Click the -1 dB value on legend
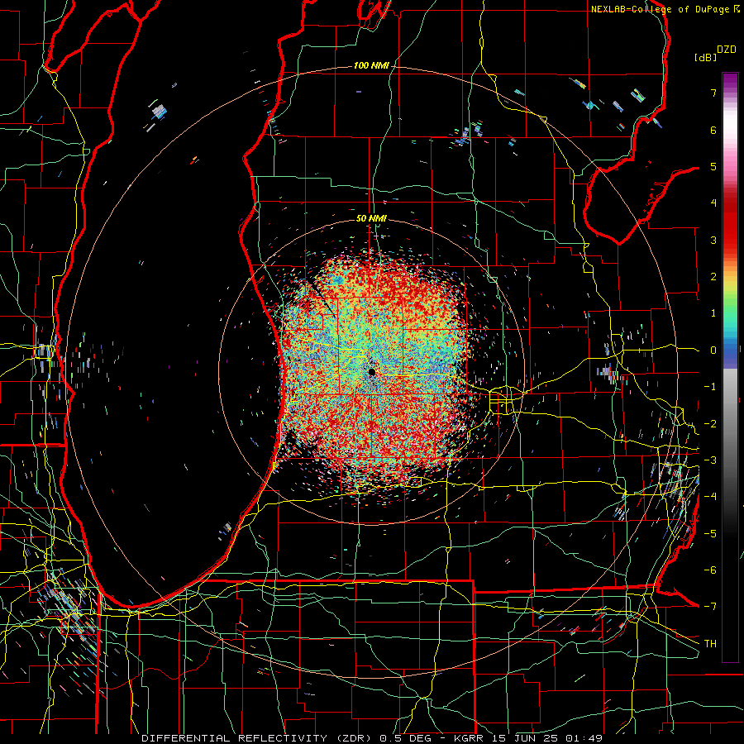 [x=710, y=387]
